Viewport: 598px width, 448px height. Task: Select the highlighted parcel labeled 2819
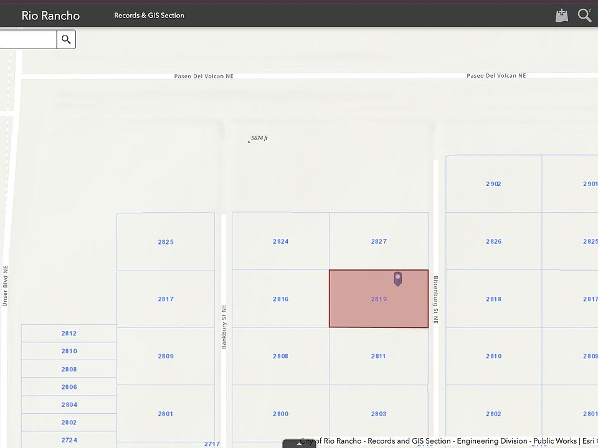[379, 299]
